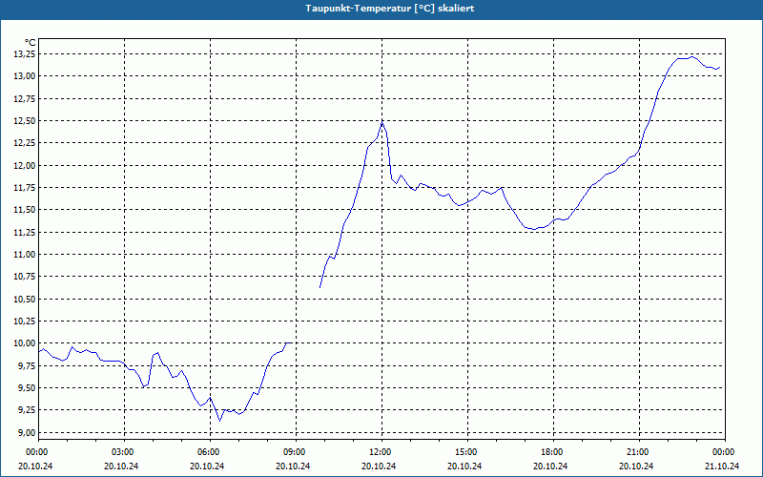763x477 pixels.
Task: Select the 11,75 y-axis label
Action: click(x=24, y=187)
